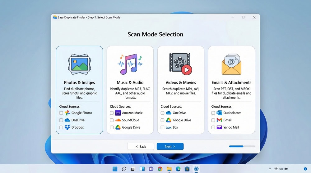Click the Google Drive icon under Music & Audio
The height and width of the screenshot is (173, 311).
click(x=118, y=127)
